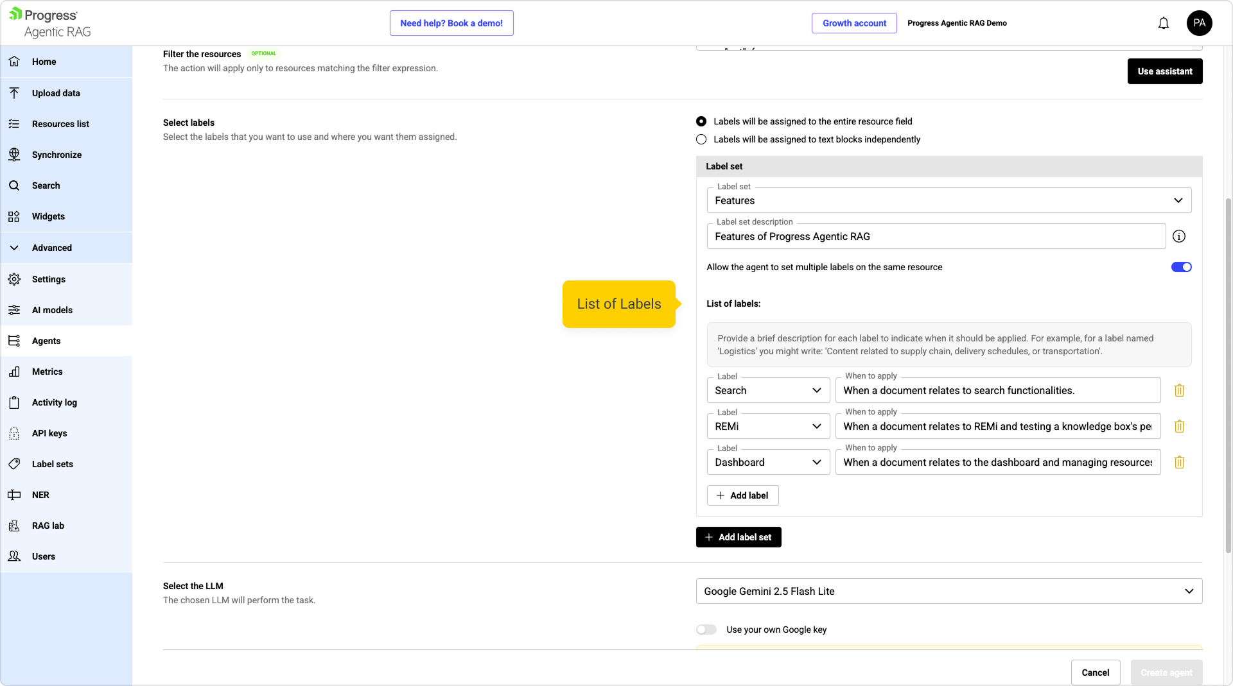Open the PA user avatar menu
The height and width of the screenshot is (686, 1233).
pos(1199,23)
